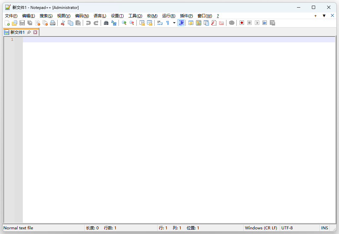
Task: Select the 新文件1 tab
Action: tap(18, 32)
